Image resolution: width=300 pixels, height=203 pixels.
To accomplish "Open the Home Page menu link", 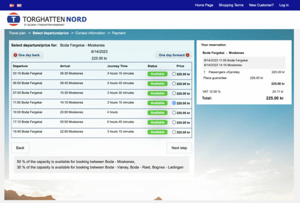I will point(204,5).
